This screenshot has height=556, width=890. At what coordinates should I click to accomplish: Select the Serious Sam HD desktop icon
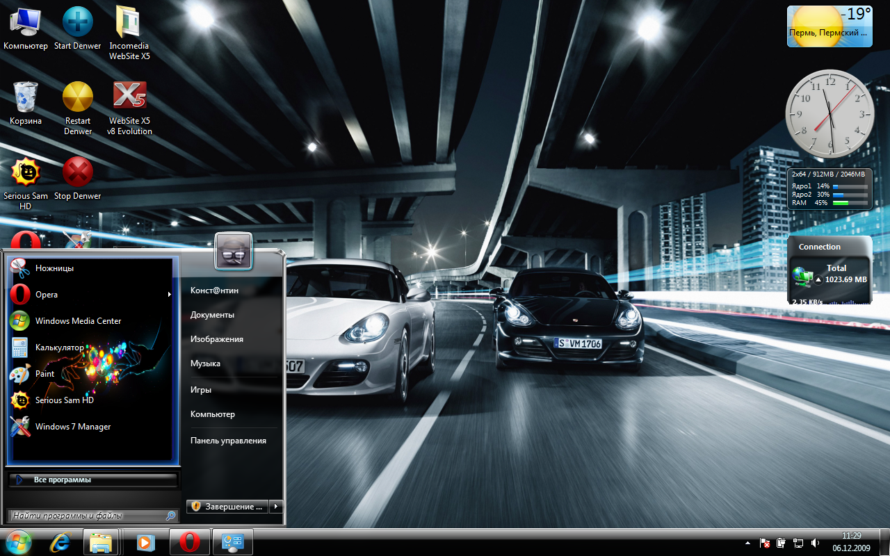(26, 183)
